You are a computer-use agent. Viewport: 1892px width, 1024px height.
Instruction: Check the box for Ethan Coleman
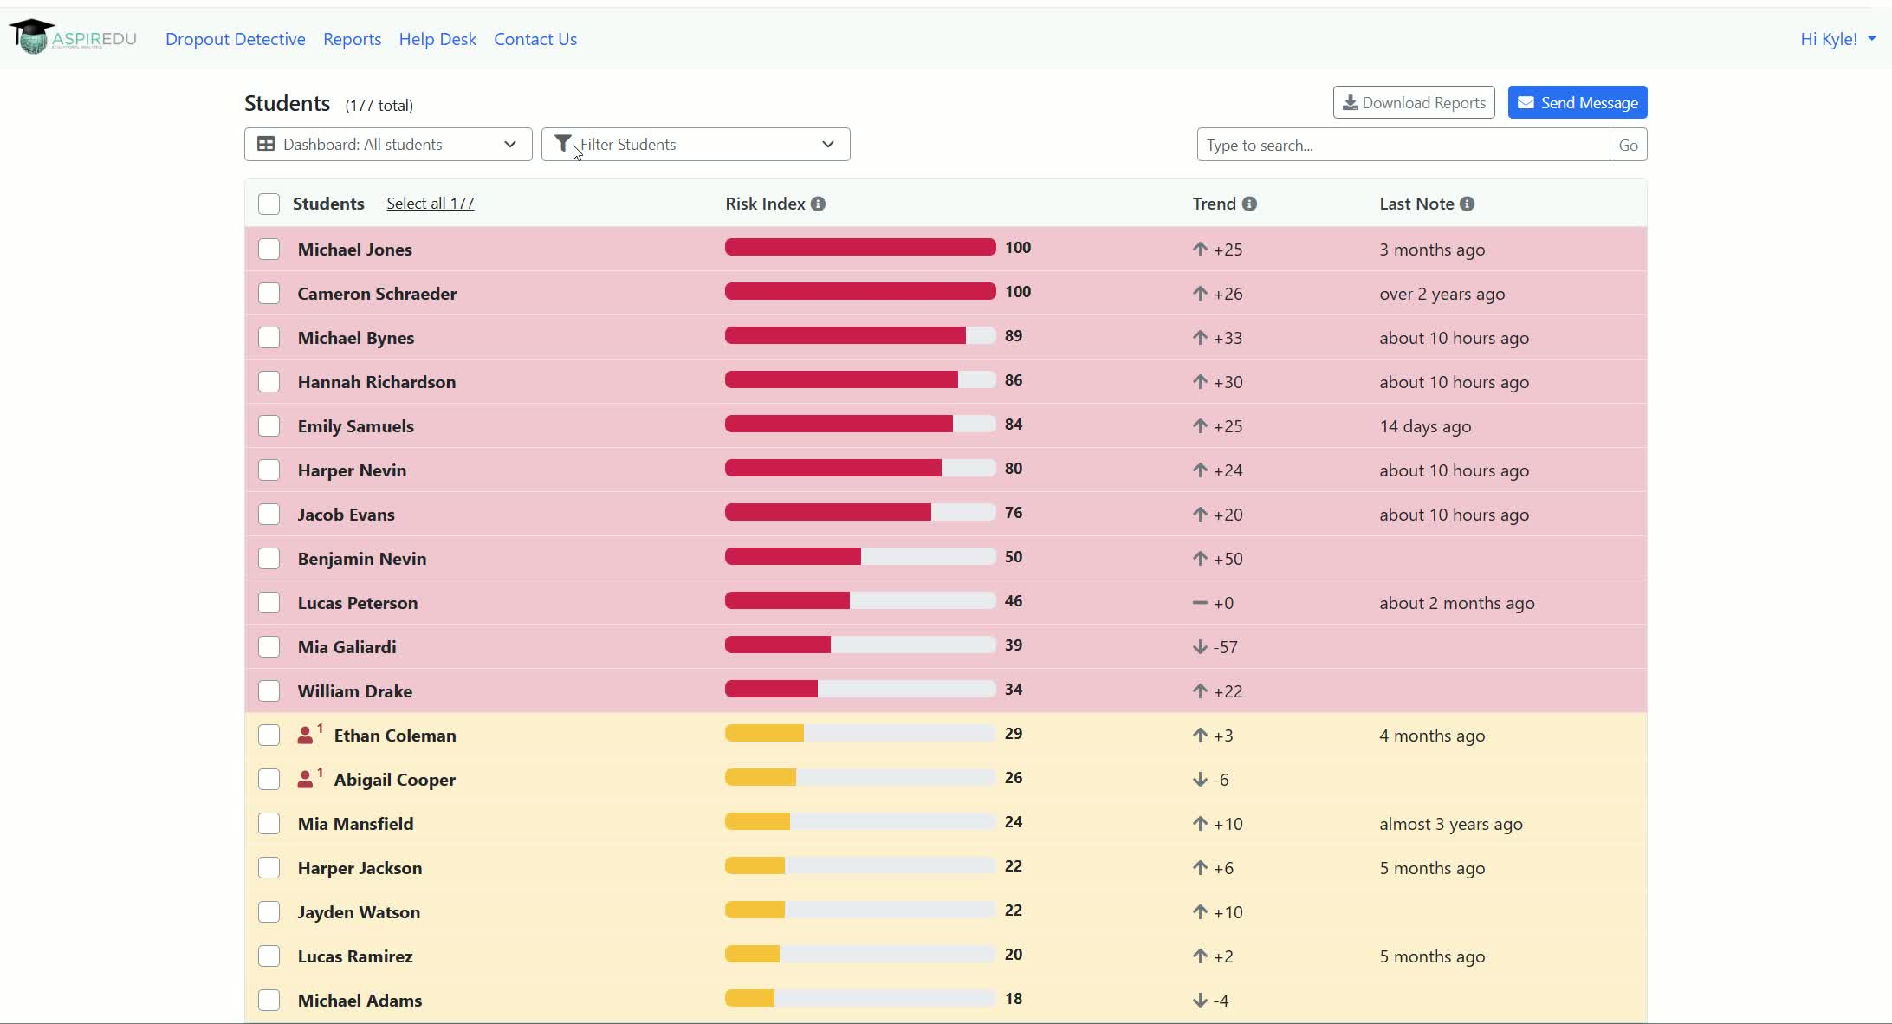(269, 736)
